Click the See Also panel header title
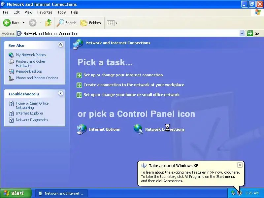Screen dimensions: 264x198 [16, 46]
